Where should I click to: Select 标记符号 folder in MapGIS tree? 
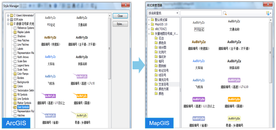point(162,71)
